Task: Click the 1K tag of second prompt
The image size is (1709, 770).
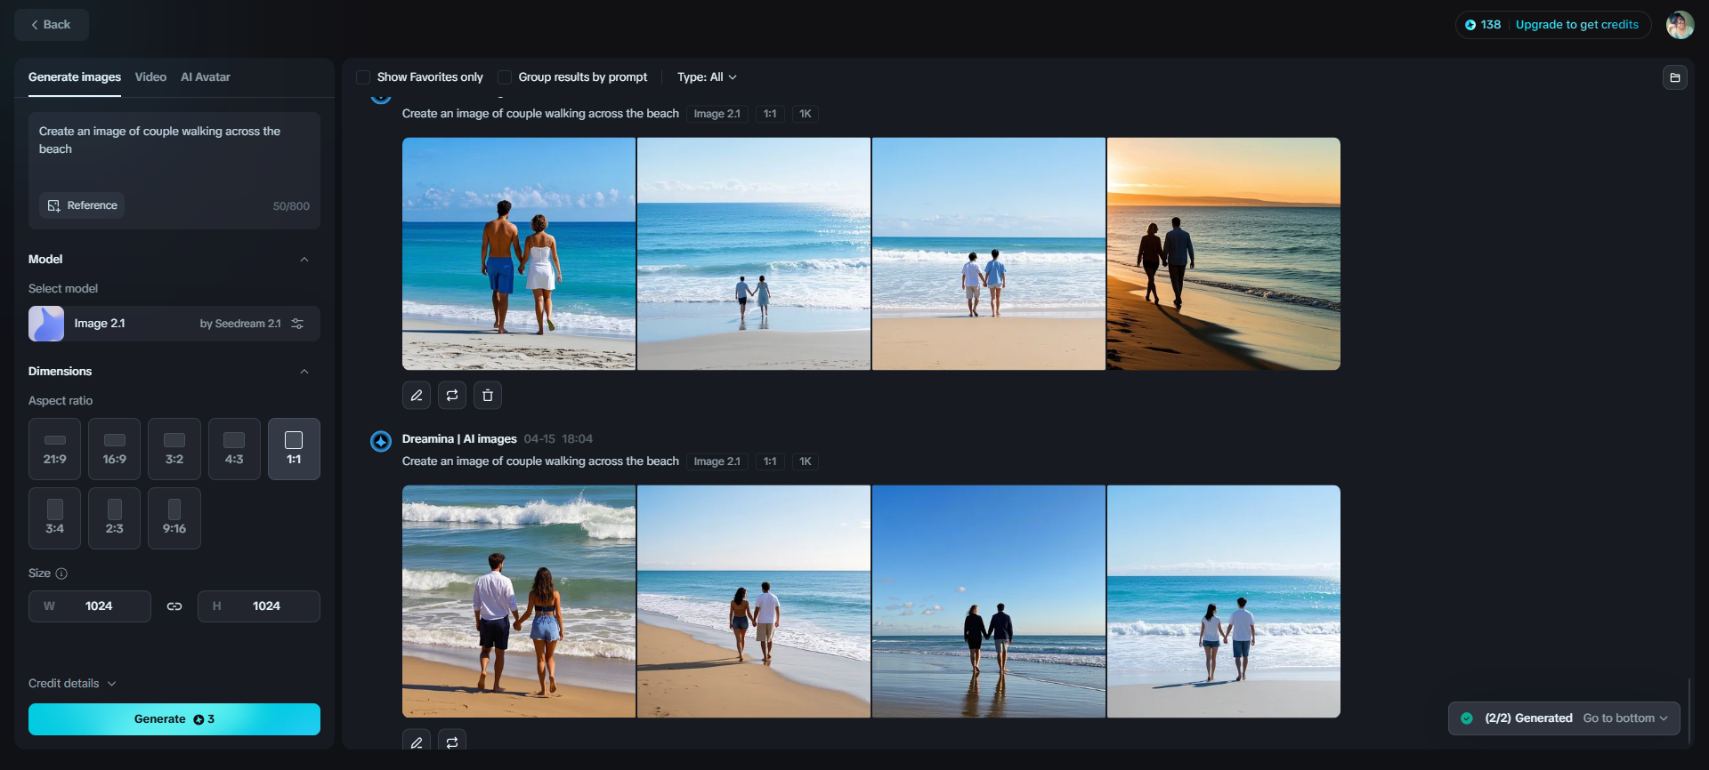Action: [806, 461]
